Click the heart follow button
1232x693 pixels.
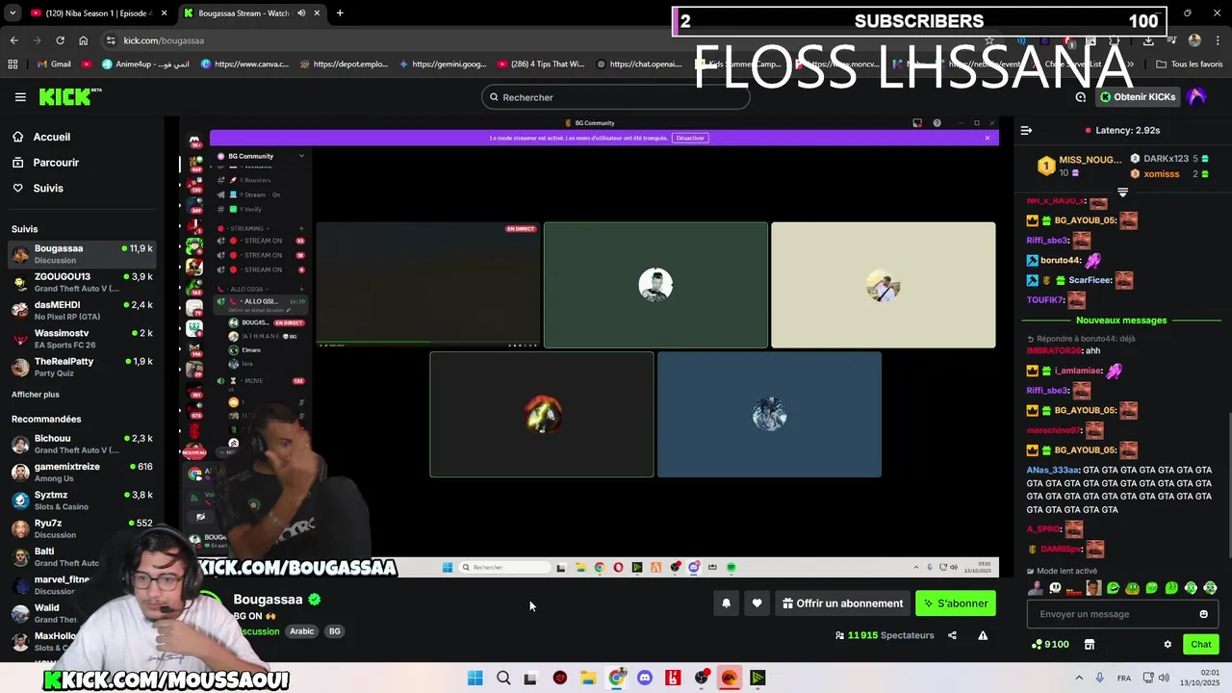tap(757, 603)
